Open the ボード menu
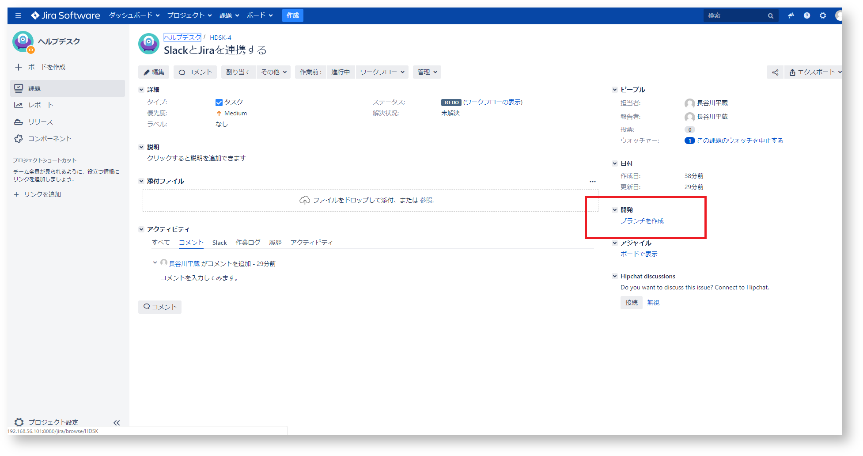 point(260,15)
